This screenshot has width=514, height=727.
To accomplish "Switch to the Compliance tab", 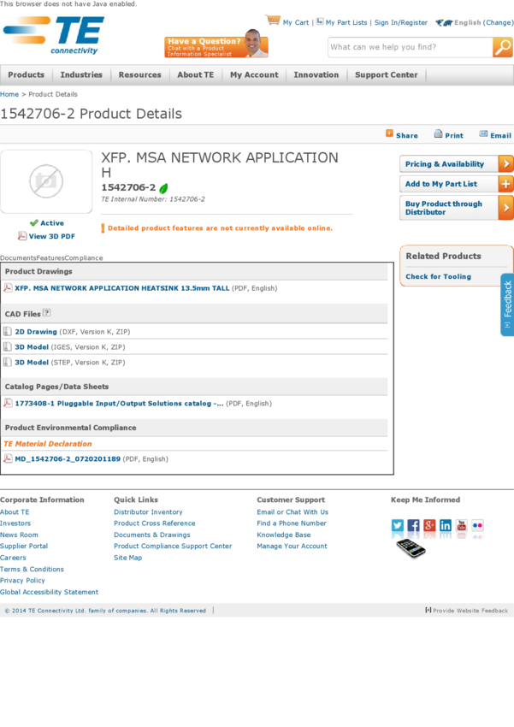I will [x=84, y=257].
